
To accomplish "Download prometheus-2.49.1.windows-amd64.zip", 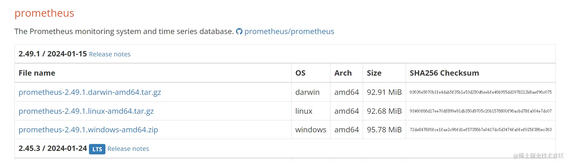I will click(88, 129).
